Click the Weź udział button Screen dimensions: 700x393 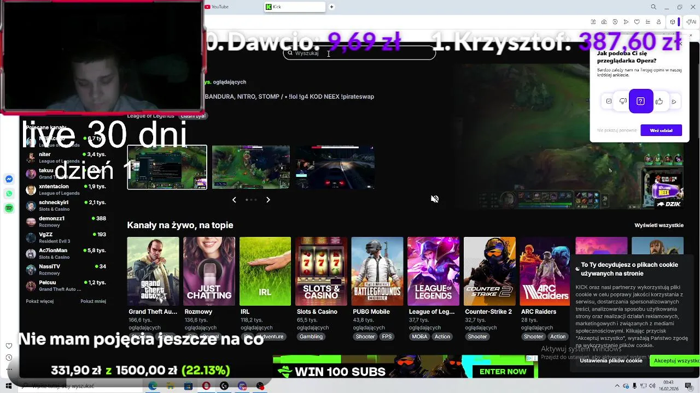point(661,130)
